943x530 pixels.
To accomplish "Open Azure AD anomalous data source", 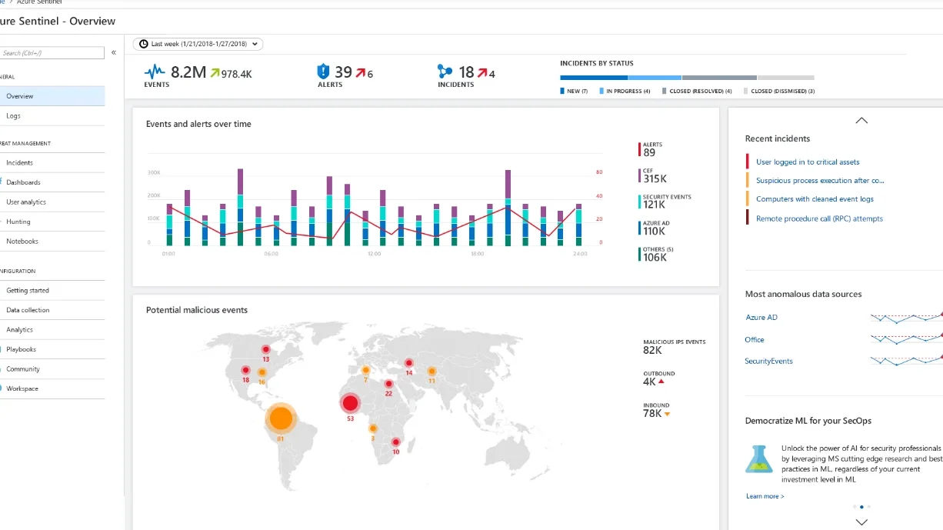I will click(761, 317).
